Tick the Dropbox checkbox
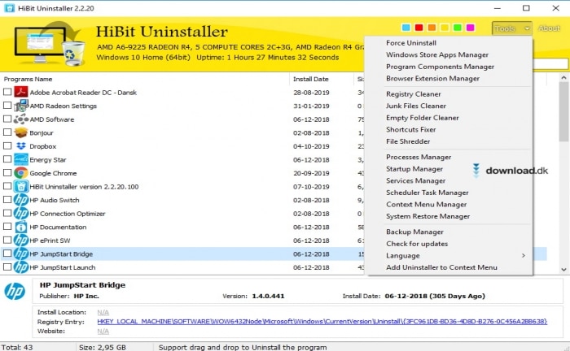Image resolution: width=570 pixels, height=351 pixels. pos(7,145)
